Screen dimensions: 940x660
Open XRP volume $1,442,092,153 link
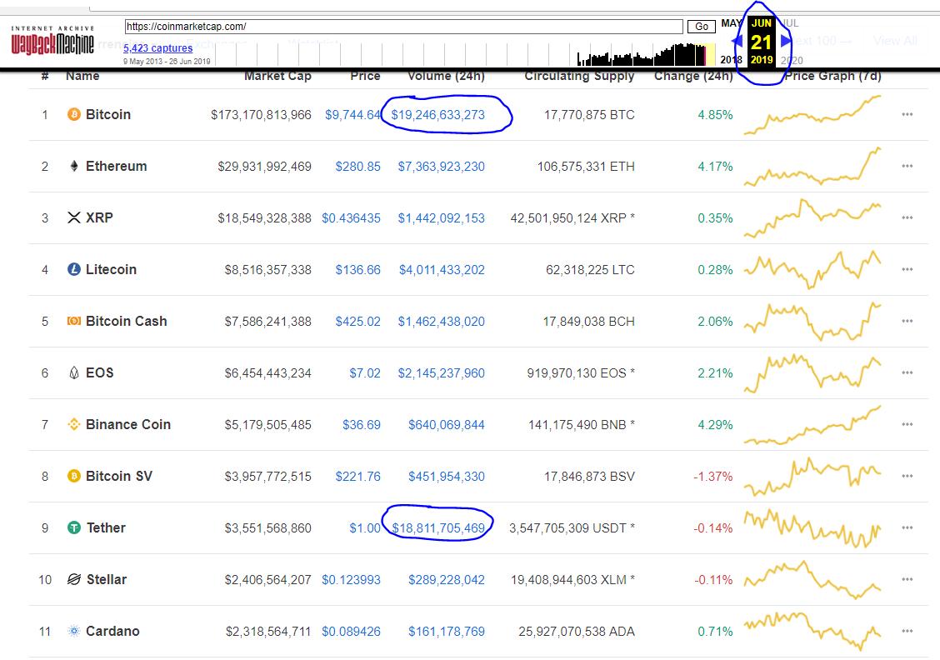tap(441, 218)
